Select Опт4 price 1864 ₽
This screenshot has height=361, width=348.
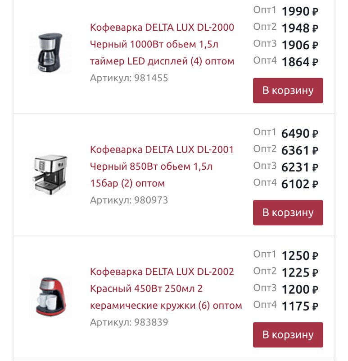coord(299,62)
